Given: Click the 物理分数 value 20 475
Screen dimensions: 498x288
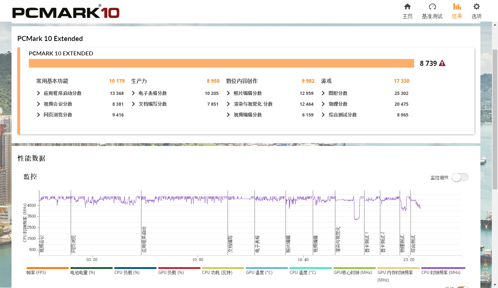Looking at the screenshot, I should (x=402, y=104).
